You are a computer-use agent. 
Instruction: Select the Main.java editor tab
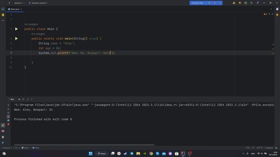point(14,9)
